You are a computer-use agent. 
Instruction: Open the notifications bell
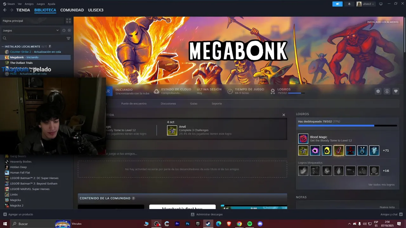pyautogui.click(x=349, y=4)
